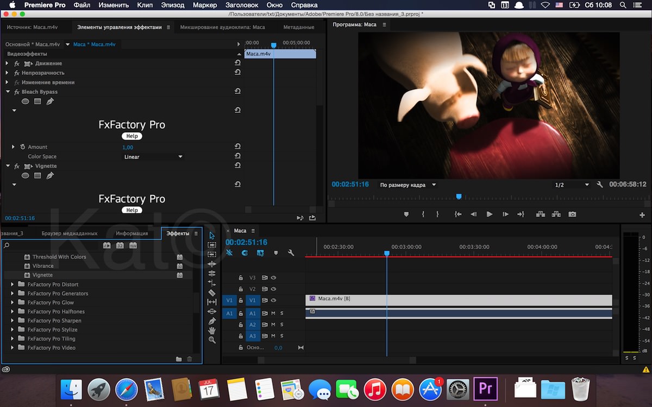Toggle V1 track output eye

(x=274, y=300)
